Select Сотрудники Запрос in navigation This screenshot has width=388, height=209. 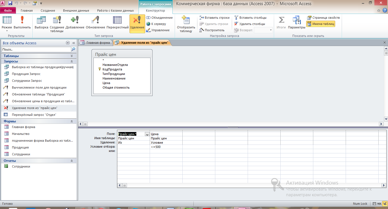point(39,81)
